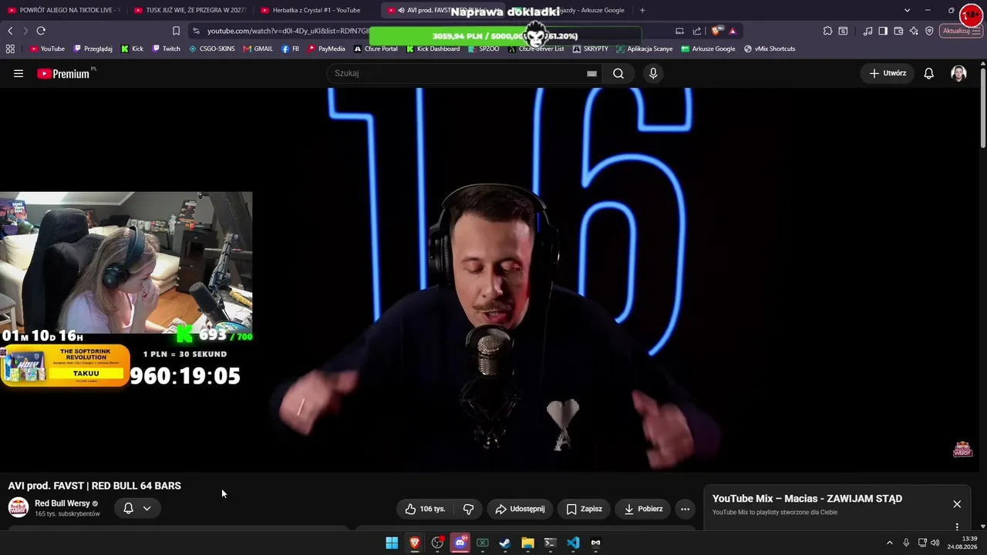Share this page from address bar
The height and width of the screenshot is (555, 987).
697,31
